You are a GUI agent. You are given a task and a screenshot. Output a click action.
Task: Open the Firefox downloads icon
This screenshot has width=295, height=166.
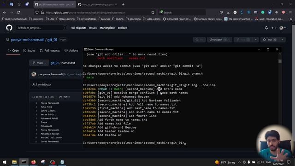(228, 12)
